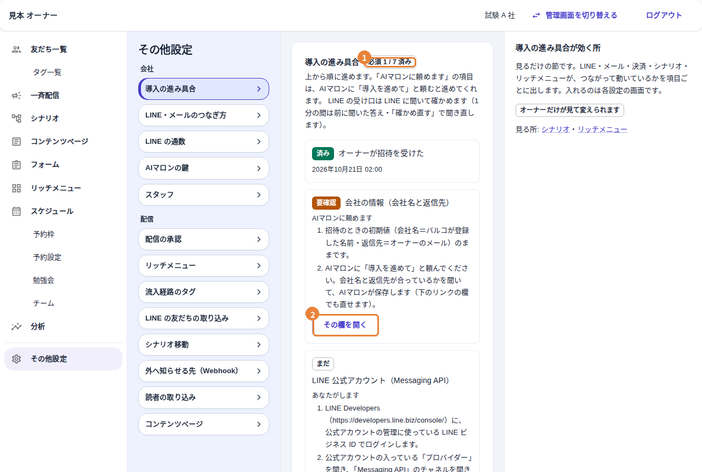This screenshot has height=472, width=702.
Task: Click the 必須 1 / 7 済み progress badge
Action: click(390, 62)
